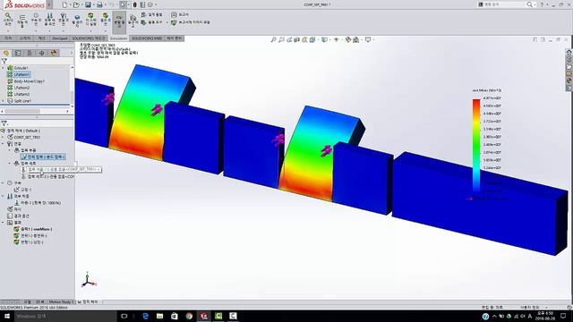The height and width of the screenshot is (322, 573).
Task: Open SOLIDWORKS Resources home icon in task pane
Action: (x=569, y=53)
